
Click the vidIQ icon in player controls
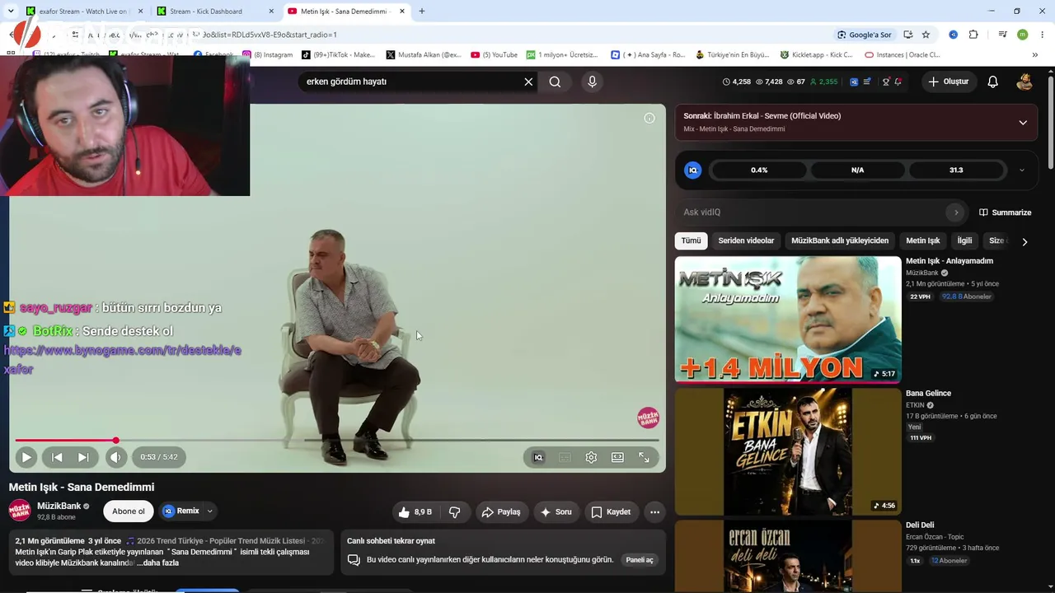point(538,457)
